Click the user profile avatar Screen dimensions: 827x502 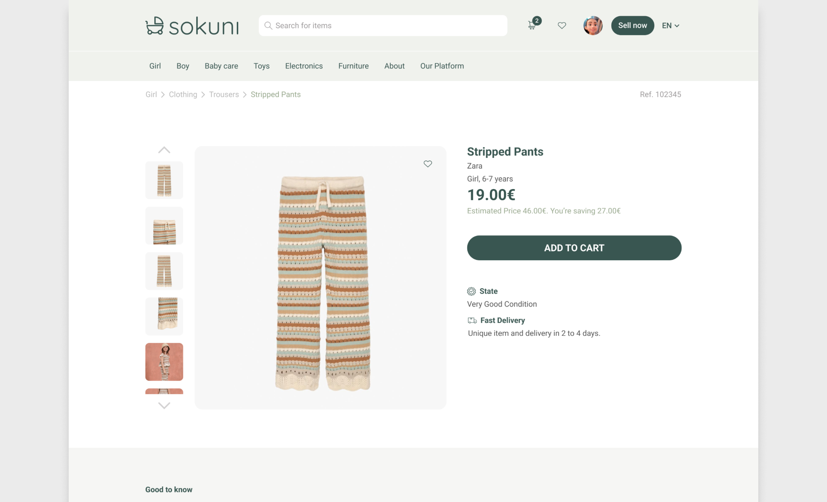(593, 25)
